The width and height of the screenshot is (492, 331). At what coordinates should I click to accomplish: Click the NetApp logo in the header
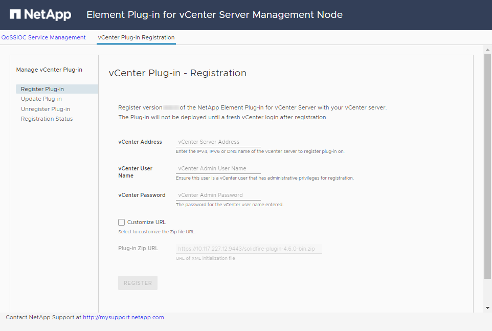pos(40,15)
